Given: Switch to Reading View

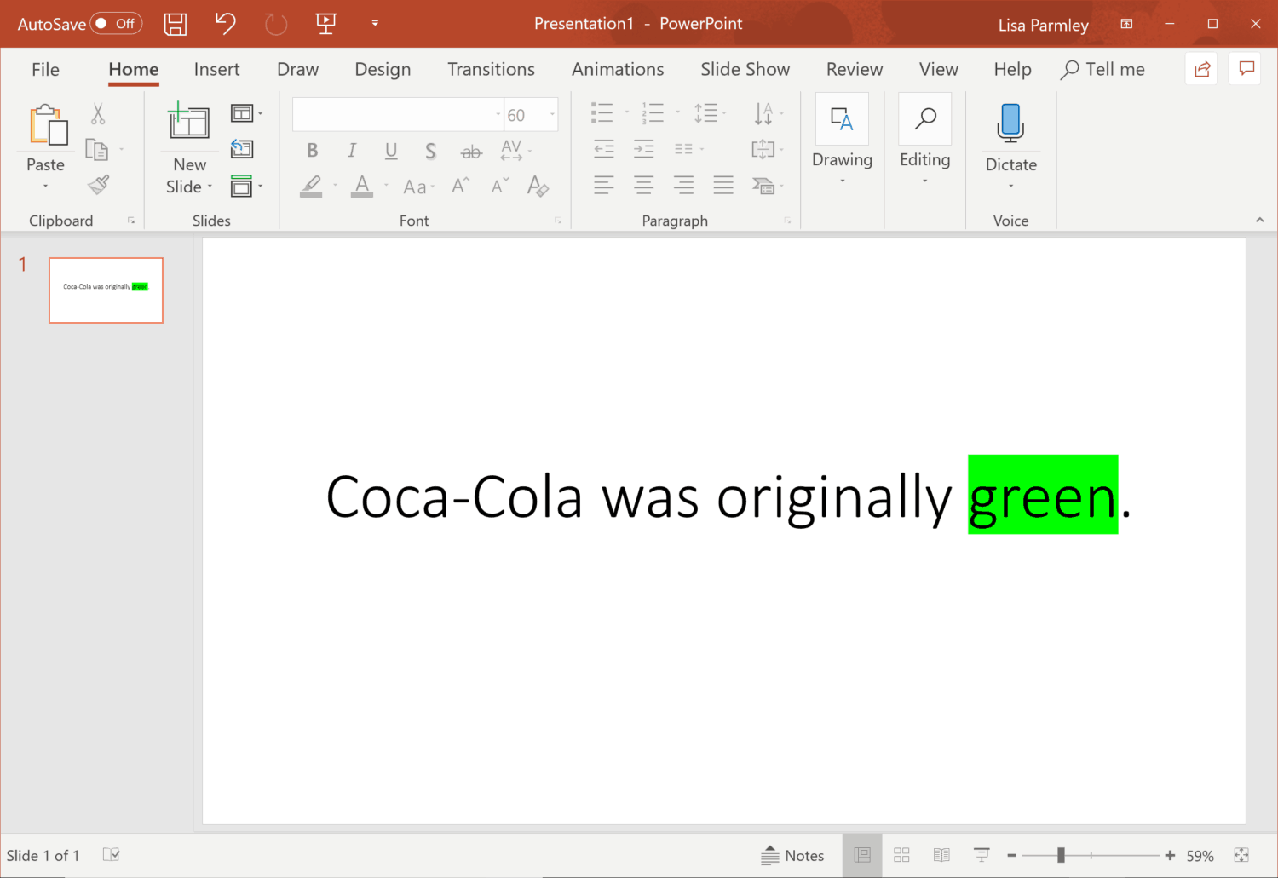Looking at the screenshot, I should 941,855.
